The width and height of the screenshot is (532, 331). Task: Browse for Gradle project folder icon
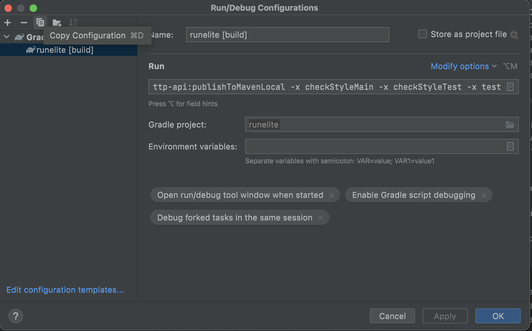click(x=510, y=125)
